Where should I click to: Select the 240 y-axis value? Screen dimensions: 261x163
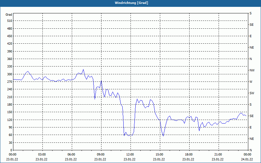click(x=10, y=89)
